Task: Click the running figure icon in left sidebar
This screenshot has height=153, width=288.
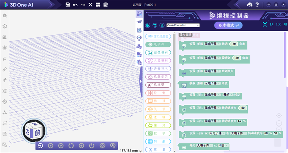Action: click(x=5, y=80)
